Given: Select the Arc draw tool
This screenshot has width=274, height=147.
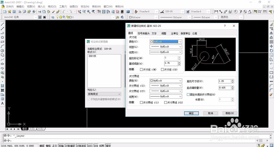Looking at the screenshot, I should 2,46.
